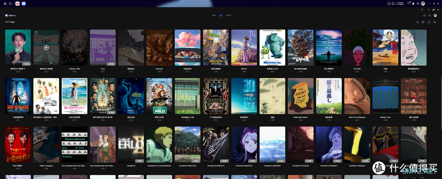Open the three-dot more menu on hovered poster
The height and width of the screenshot is (179, 442).
56,63
